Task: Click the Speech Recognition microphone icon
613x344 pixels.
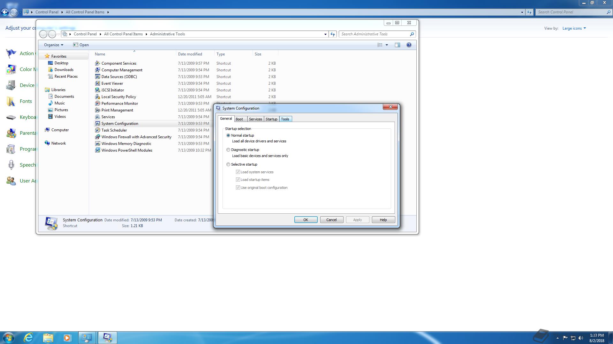Action: coord(11,165)
